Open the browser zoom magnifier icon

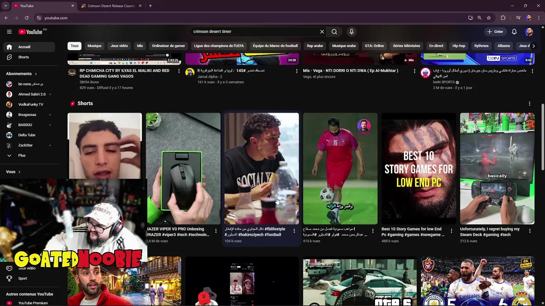click(479, 18)
